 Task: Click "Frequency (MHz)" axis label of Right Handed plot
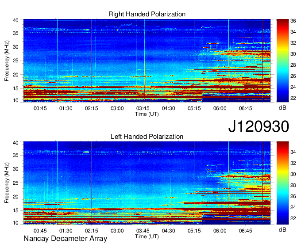point(7,61)
